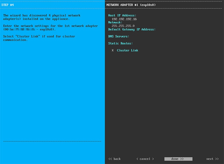
Task: Edit the Host IP Address 192.192.192.16 field
Action: [x=124, y=19]
